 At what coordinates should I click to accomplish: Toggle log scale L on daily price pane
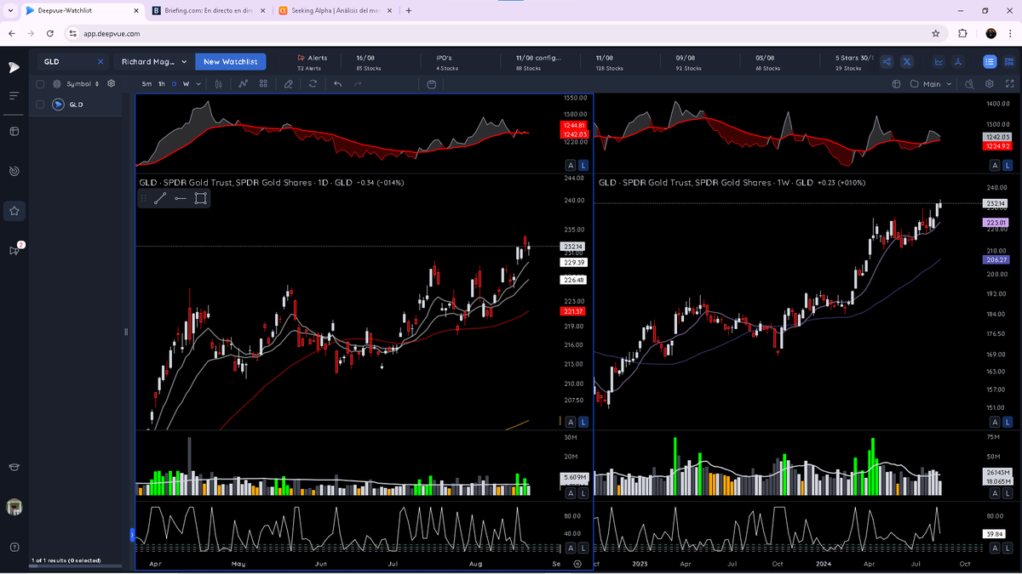(x=583, y=422)
